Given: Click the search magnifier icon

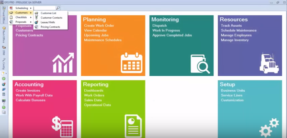Looking at the screenshot, I should pos(58,8).
